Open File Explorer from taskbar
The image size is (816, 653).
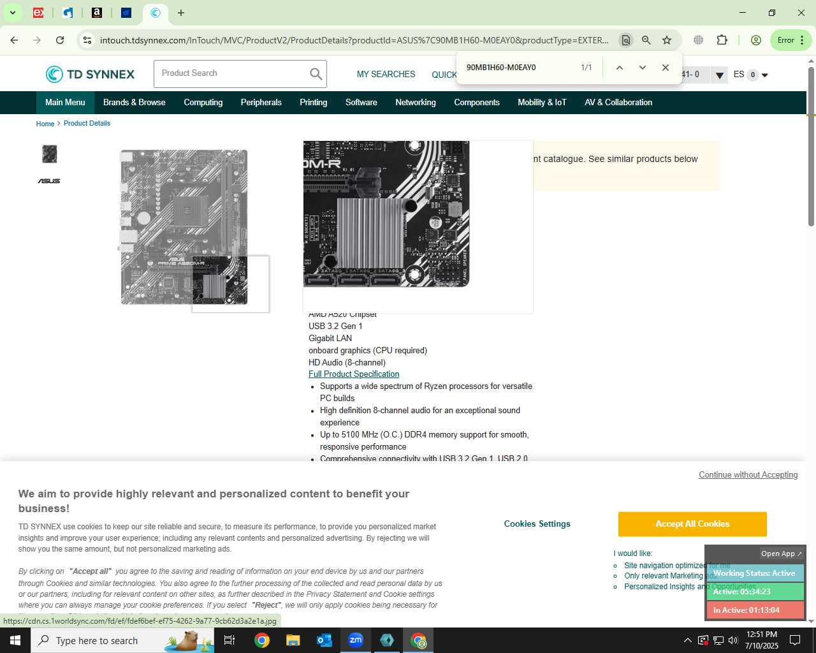click(x=293, y=640)
